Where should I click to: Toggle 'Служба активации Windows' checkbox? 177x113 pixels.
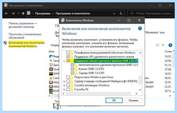coord(68,85)
